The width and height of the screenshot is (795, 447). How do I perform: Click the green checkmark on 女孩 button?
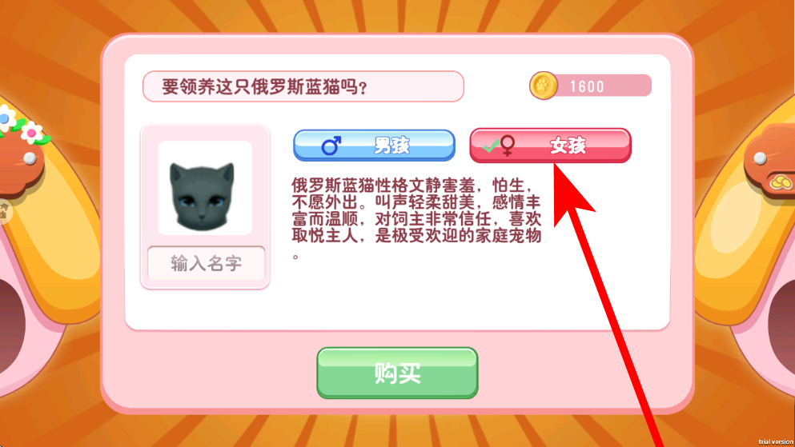[490, 147]
